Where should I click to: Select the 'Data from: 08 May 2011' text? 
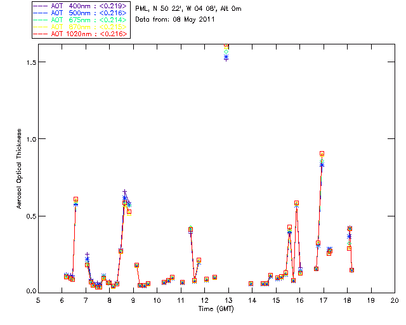point(176,19)
